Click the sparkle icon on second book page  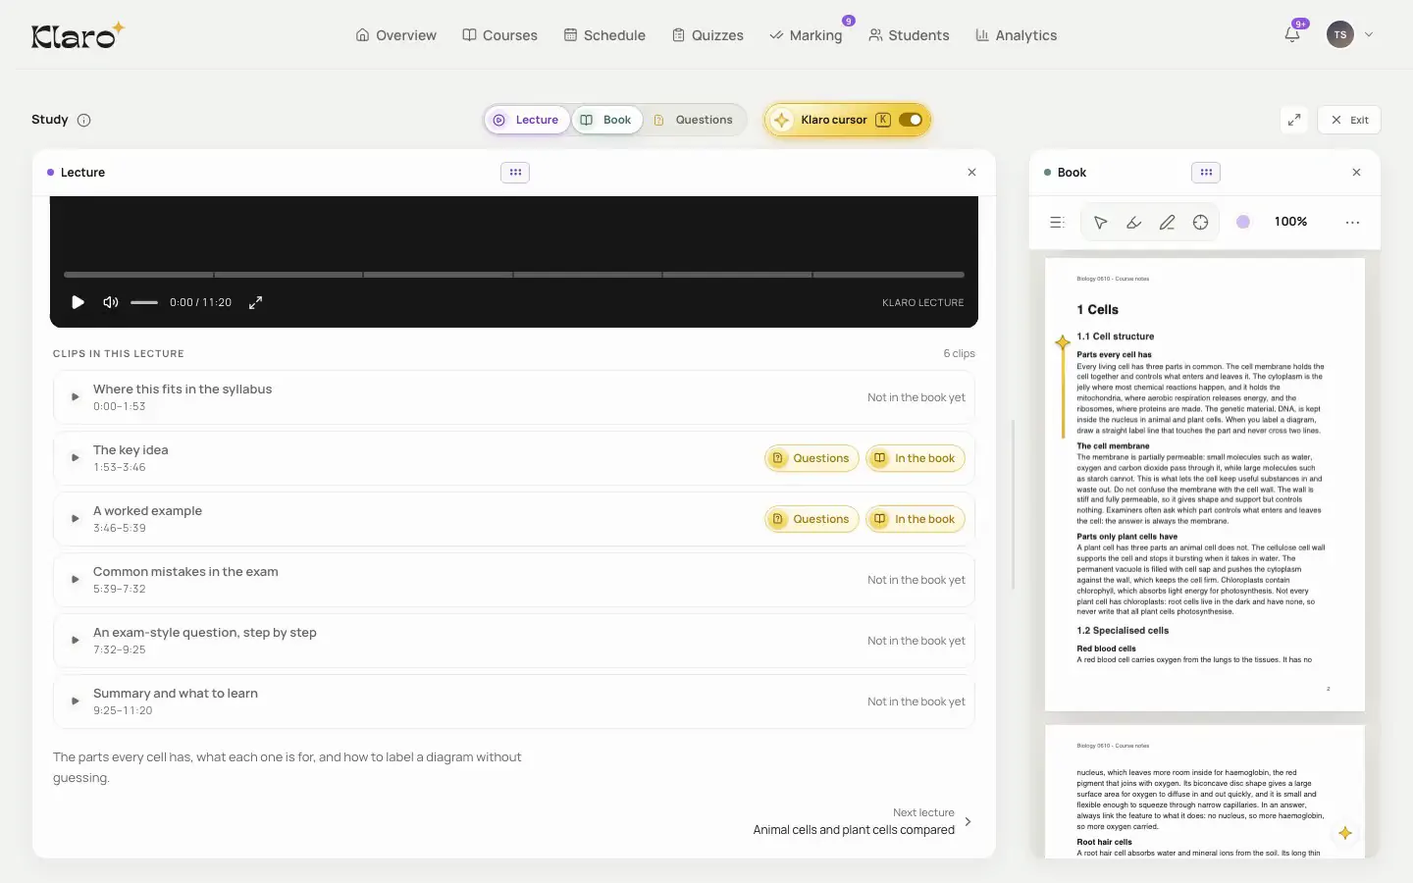point(1345,833)
